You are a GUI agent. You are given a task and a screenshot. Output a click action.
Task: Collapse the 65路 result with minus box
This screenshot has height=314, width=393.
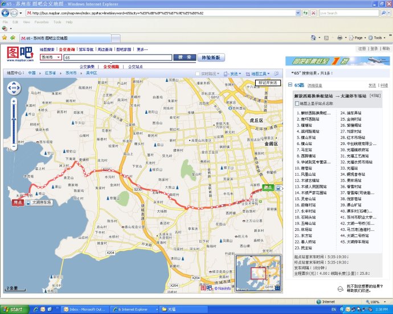click(290, 85)
